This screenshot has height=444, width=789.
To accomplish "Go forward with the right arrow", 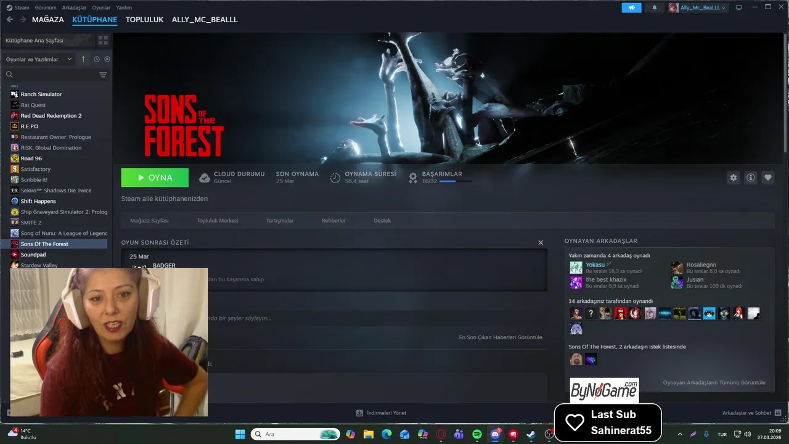I will (x=23, y=20).
